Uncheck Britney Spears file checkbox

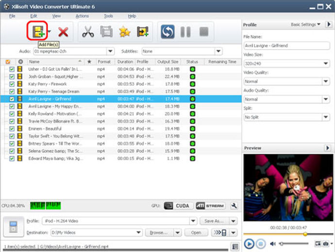12,144
